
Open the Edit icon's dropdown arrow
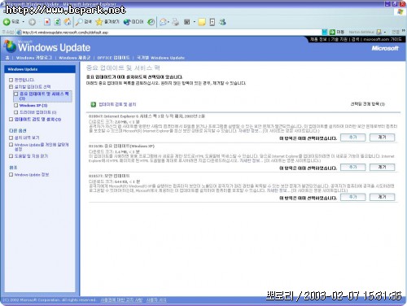195,22
